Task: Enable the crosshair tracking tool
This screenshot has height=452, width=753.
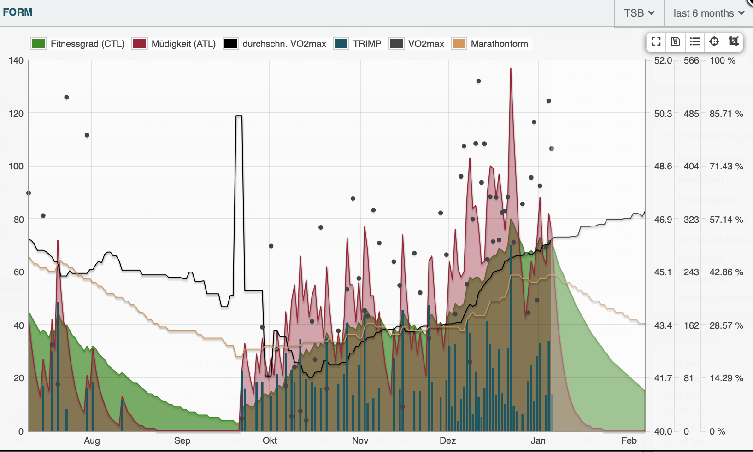Action: click(x=714, y=41)
